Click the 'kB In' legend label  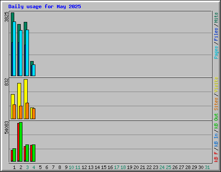coord(216,140)
